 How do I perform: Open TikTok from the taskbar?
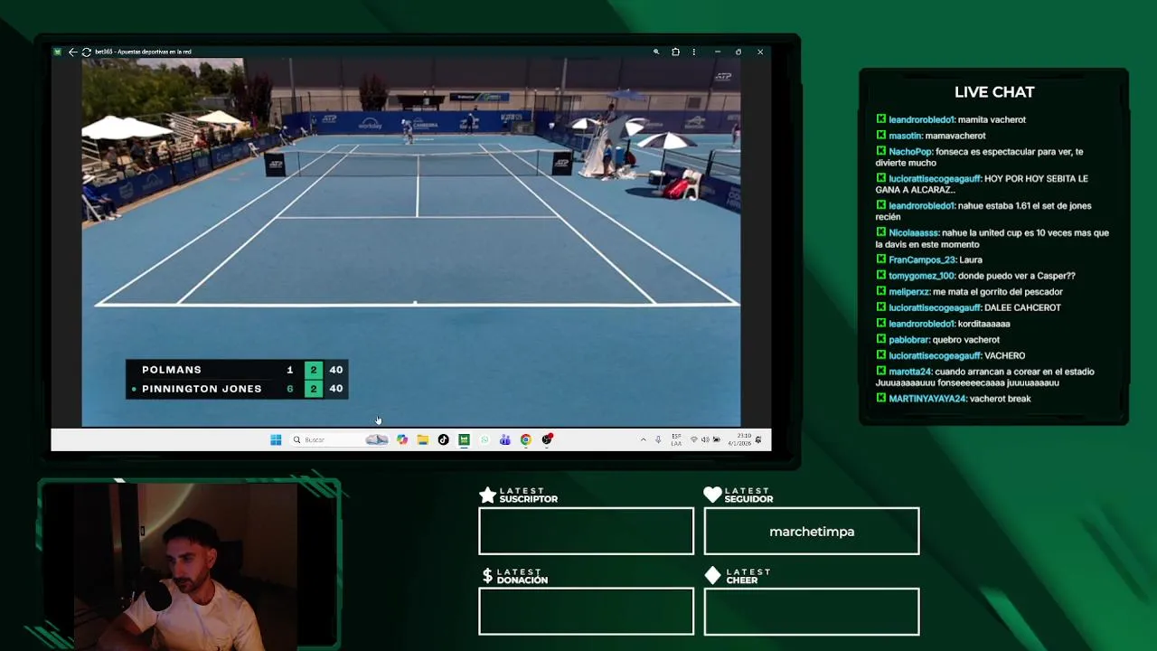443,439
